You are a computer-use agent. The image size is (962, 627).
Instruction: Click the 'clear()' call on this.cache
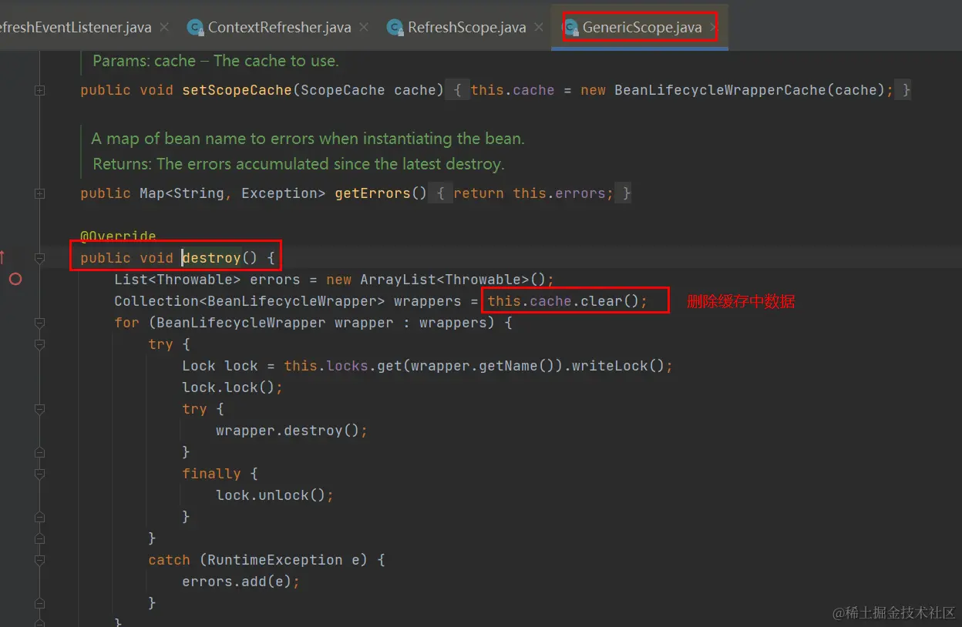tap(610, 301)
